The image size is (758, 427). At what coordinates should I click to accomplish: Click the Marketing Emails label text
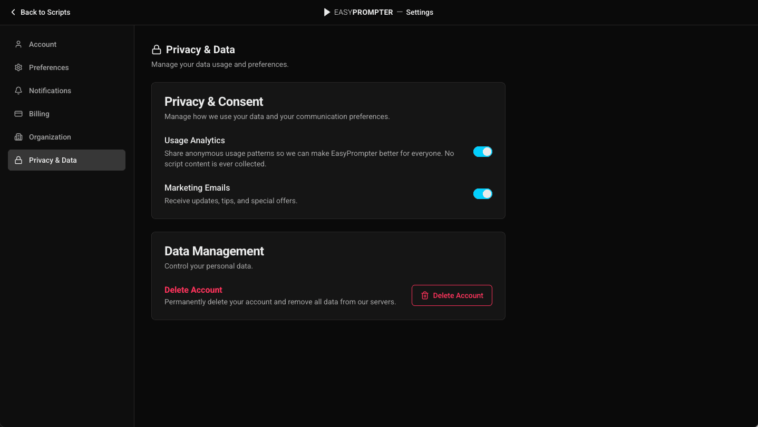[197, 188]
